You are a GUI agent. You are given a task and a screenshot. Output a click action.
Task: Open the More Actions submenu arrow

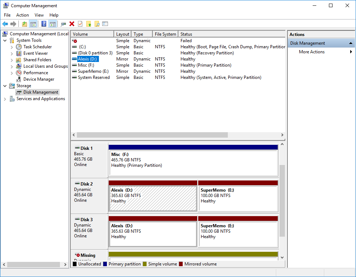pyautogui.click(x=351, y=52)
